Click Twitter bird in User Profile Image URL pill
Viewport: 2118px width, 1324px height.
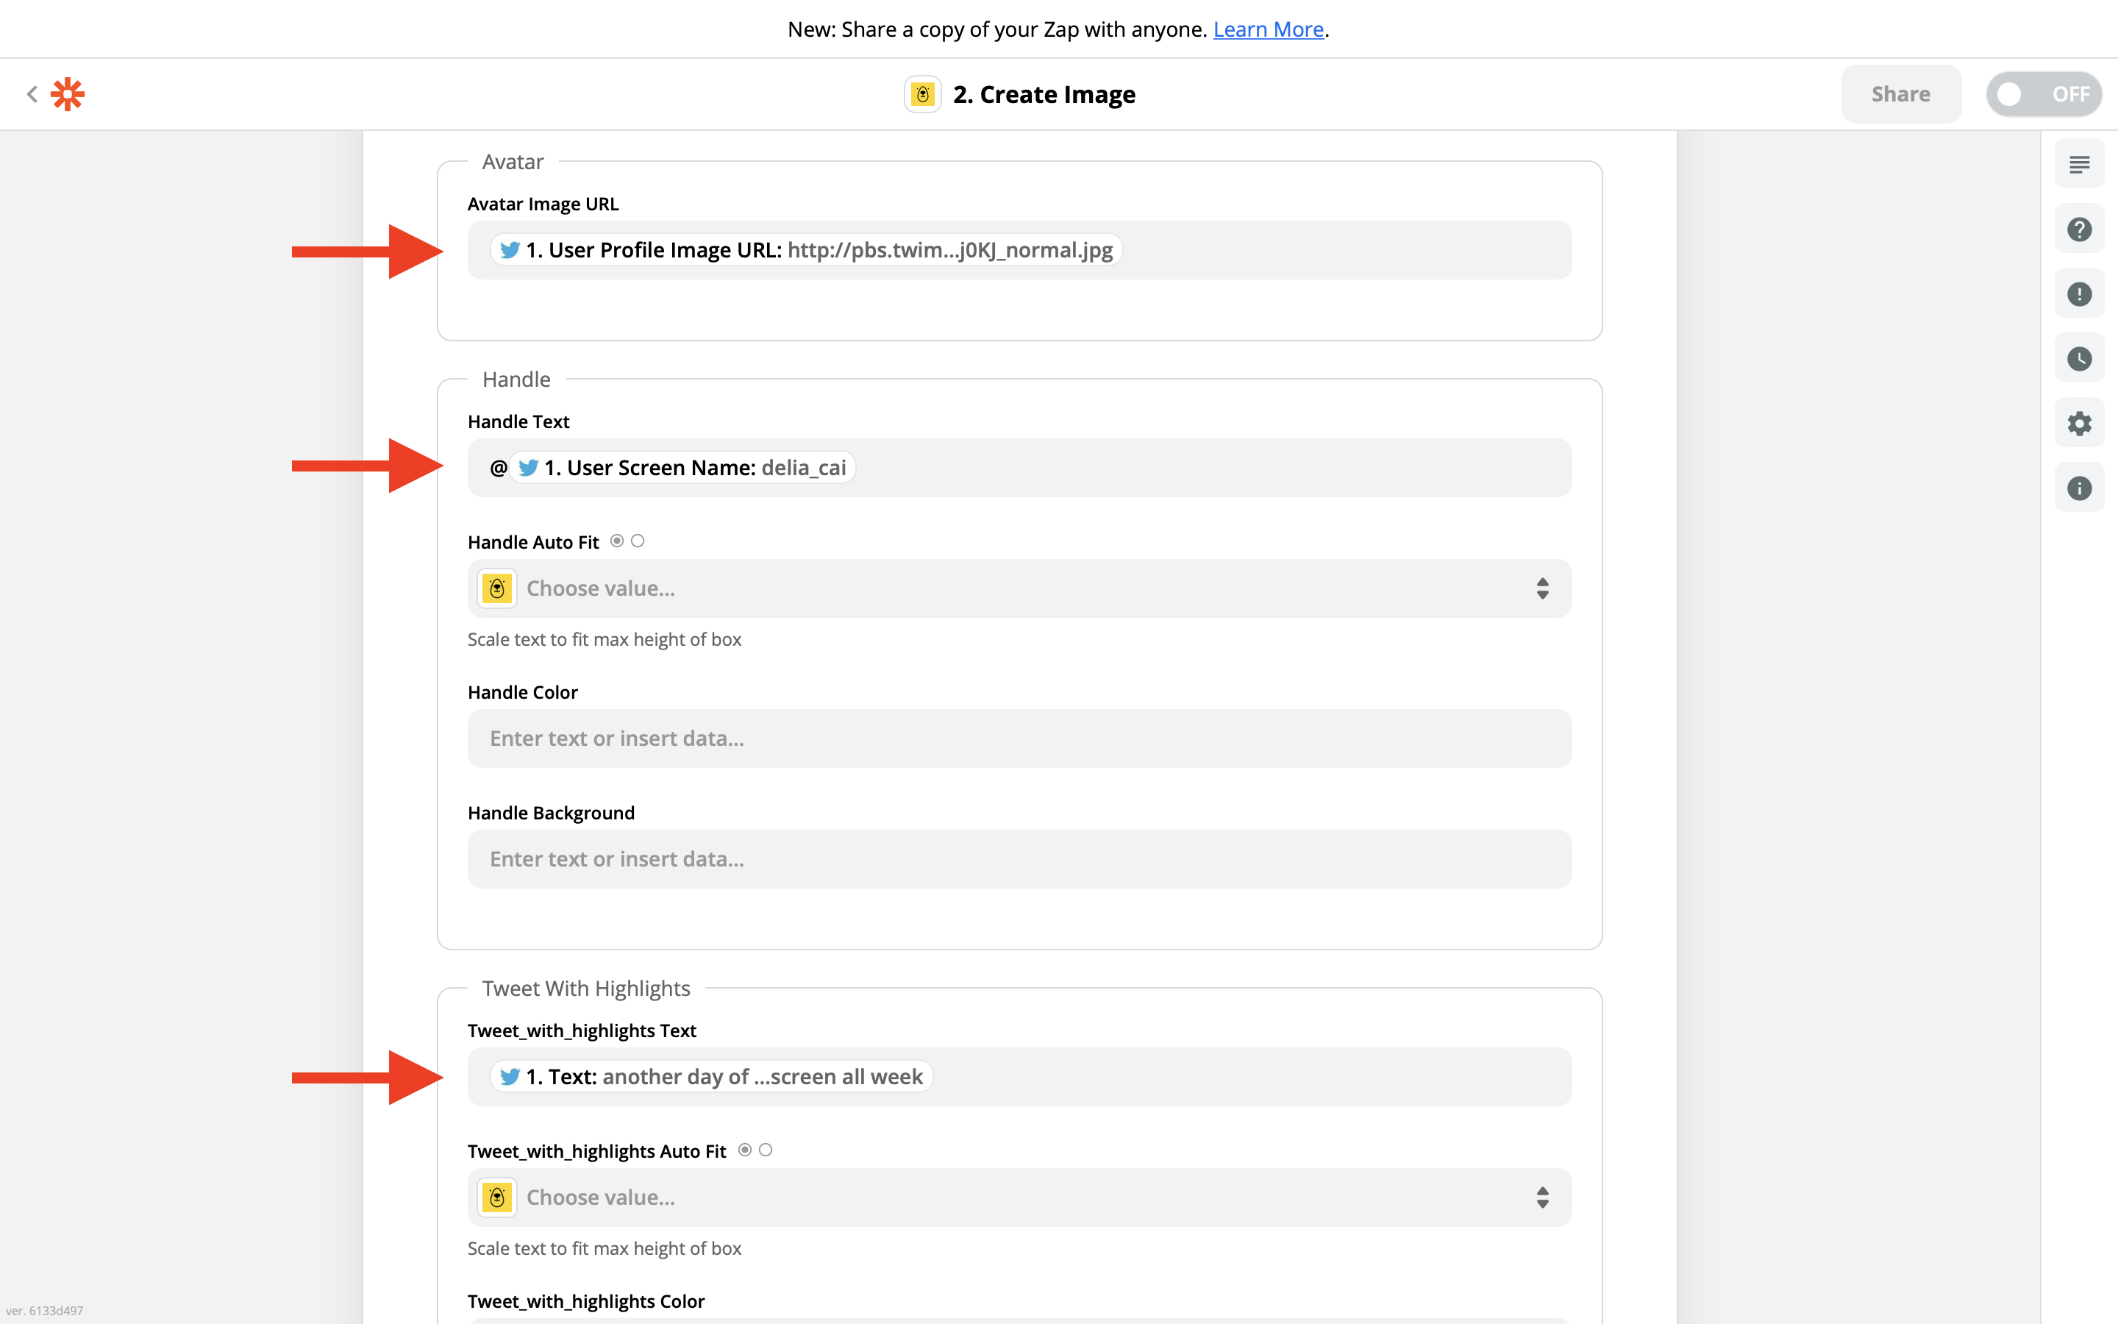[x=510, y=250]
